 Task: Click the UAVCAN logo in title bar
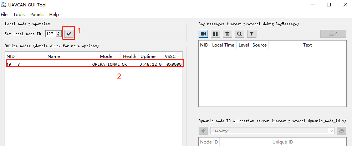(4, 5)
